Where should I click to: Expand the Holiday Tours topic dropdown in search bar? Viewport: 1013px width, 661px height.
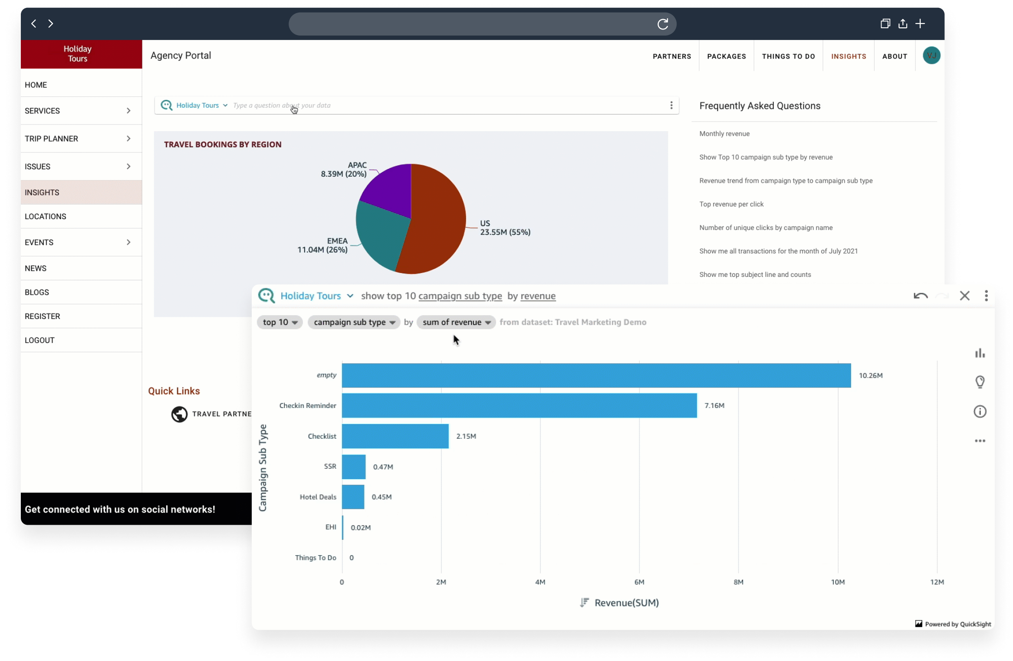click(x=202, y=105)
